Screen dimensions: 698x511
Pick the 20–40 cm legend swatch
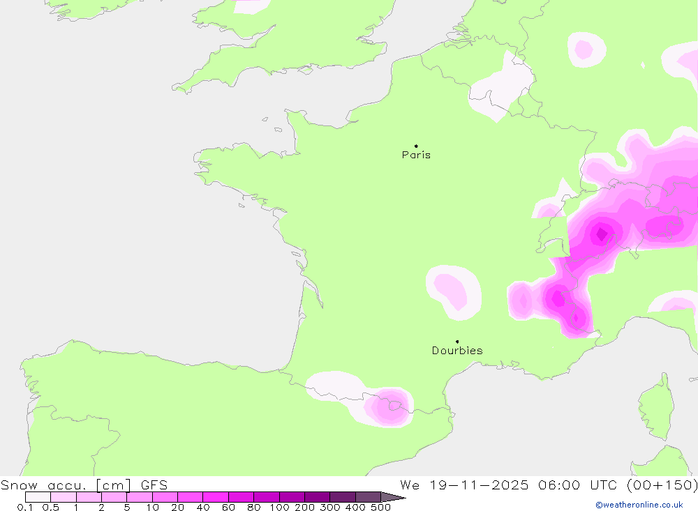click(190, 497)
